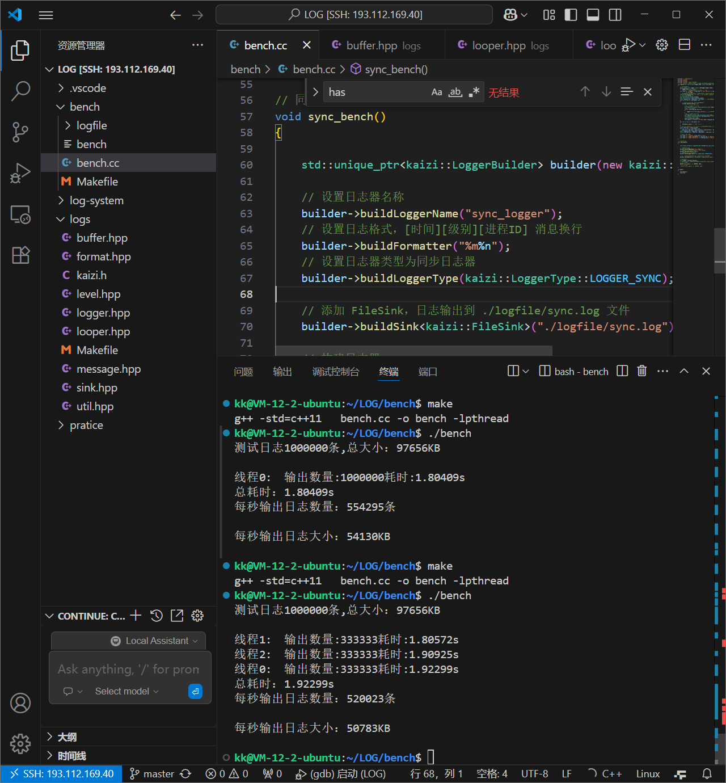Switch to 问题 problems panel tab
This screenshot has width=726, height=783.
coord(243,372)
